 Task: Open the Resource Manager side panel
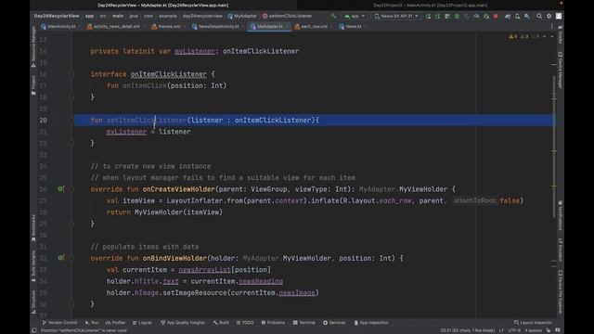[33, 47]
